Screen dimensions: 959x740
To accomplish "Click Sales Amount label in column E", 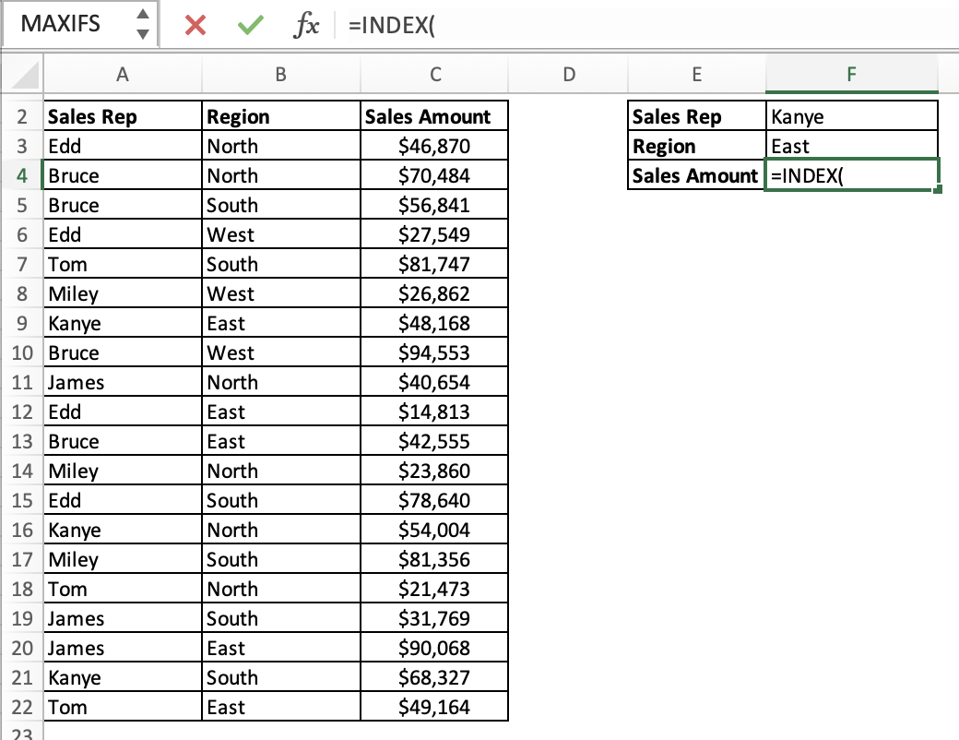I will pos(696,175).
